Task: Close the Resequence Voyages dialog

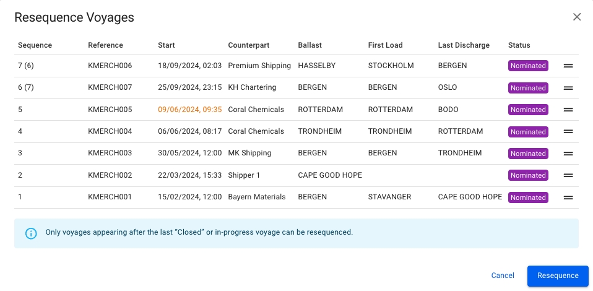Action: [x=577, y=17]
